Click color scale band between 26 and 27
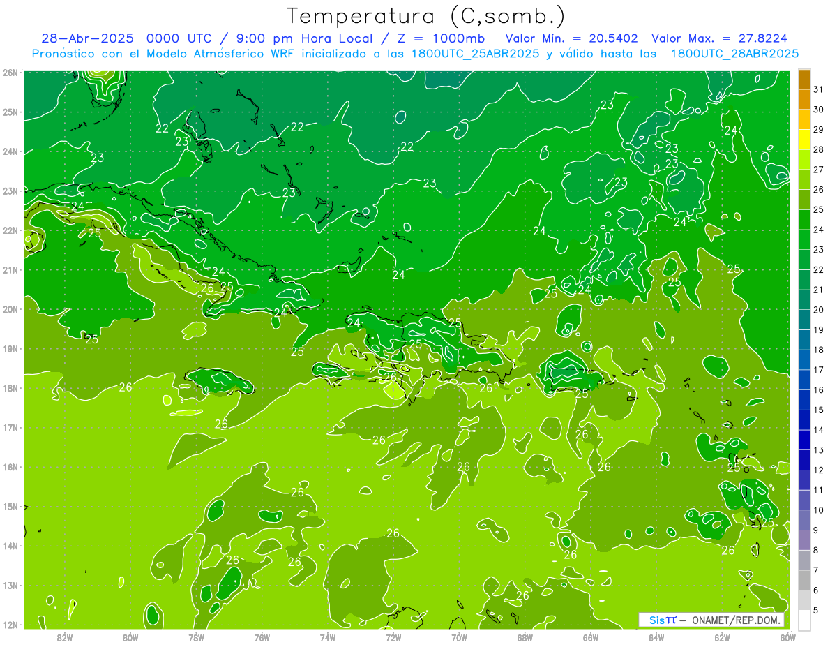Viewport: 837px width, 647px height. (804, 180)
